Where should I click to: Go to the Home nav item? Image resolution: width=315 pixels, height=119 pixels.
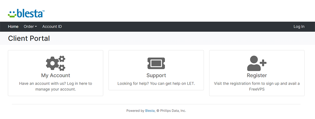coord(13,27)
